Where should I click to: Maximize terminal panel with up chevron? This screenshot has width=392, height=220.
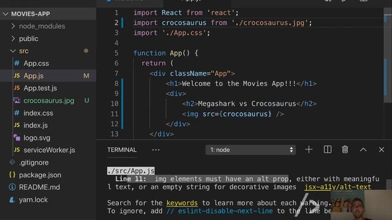click(x=363, y=150)
